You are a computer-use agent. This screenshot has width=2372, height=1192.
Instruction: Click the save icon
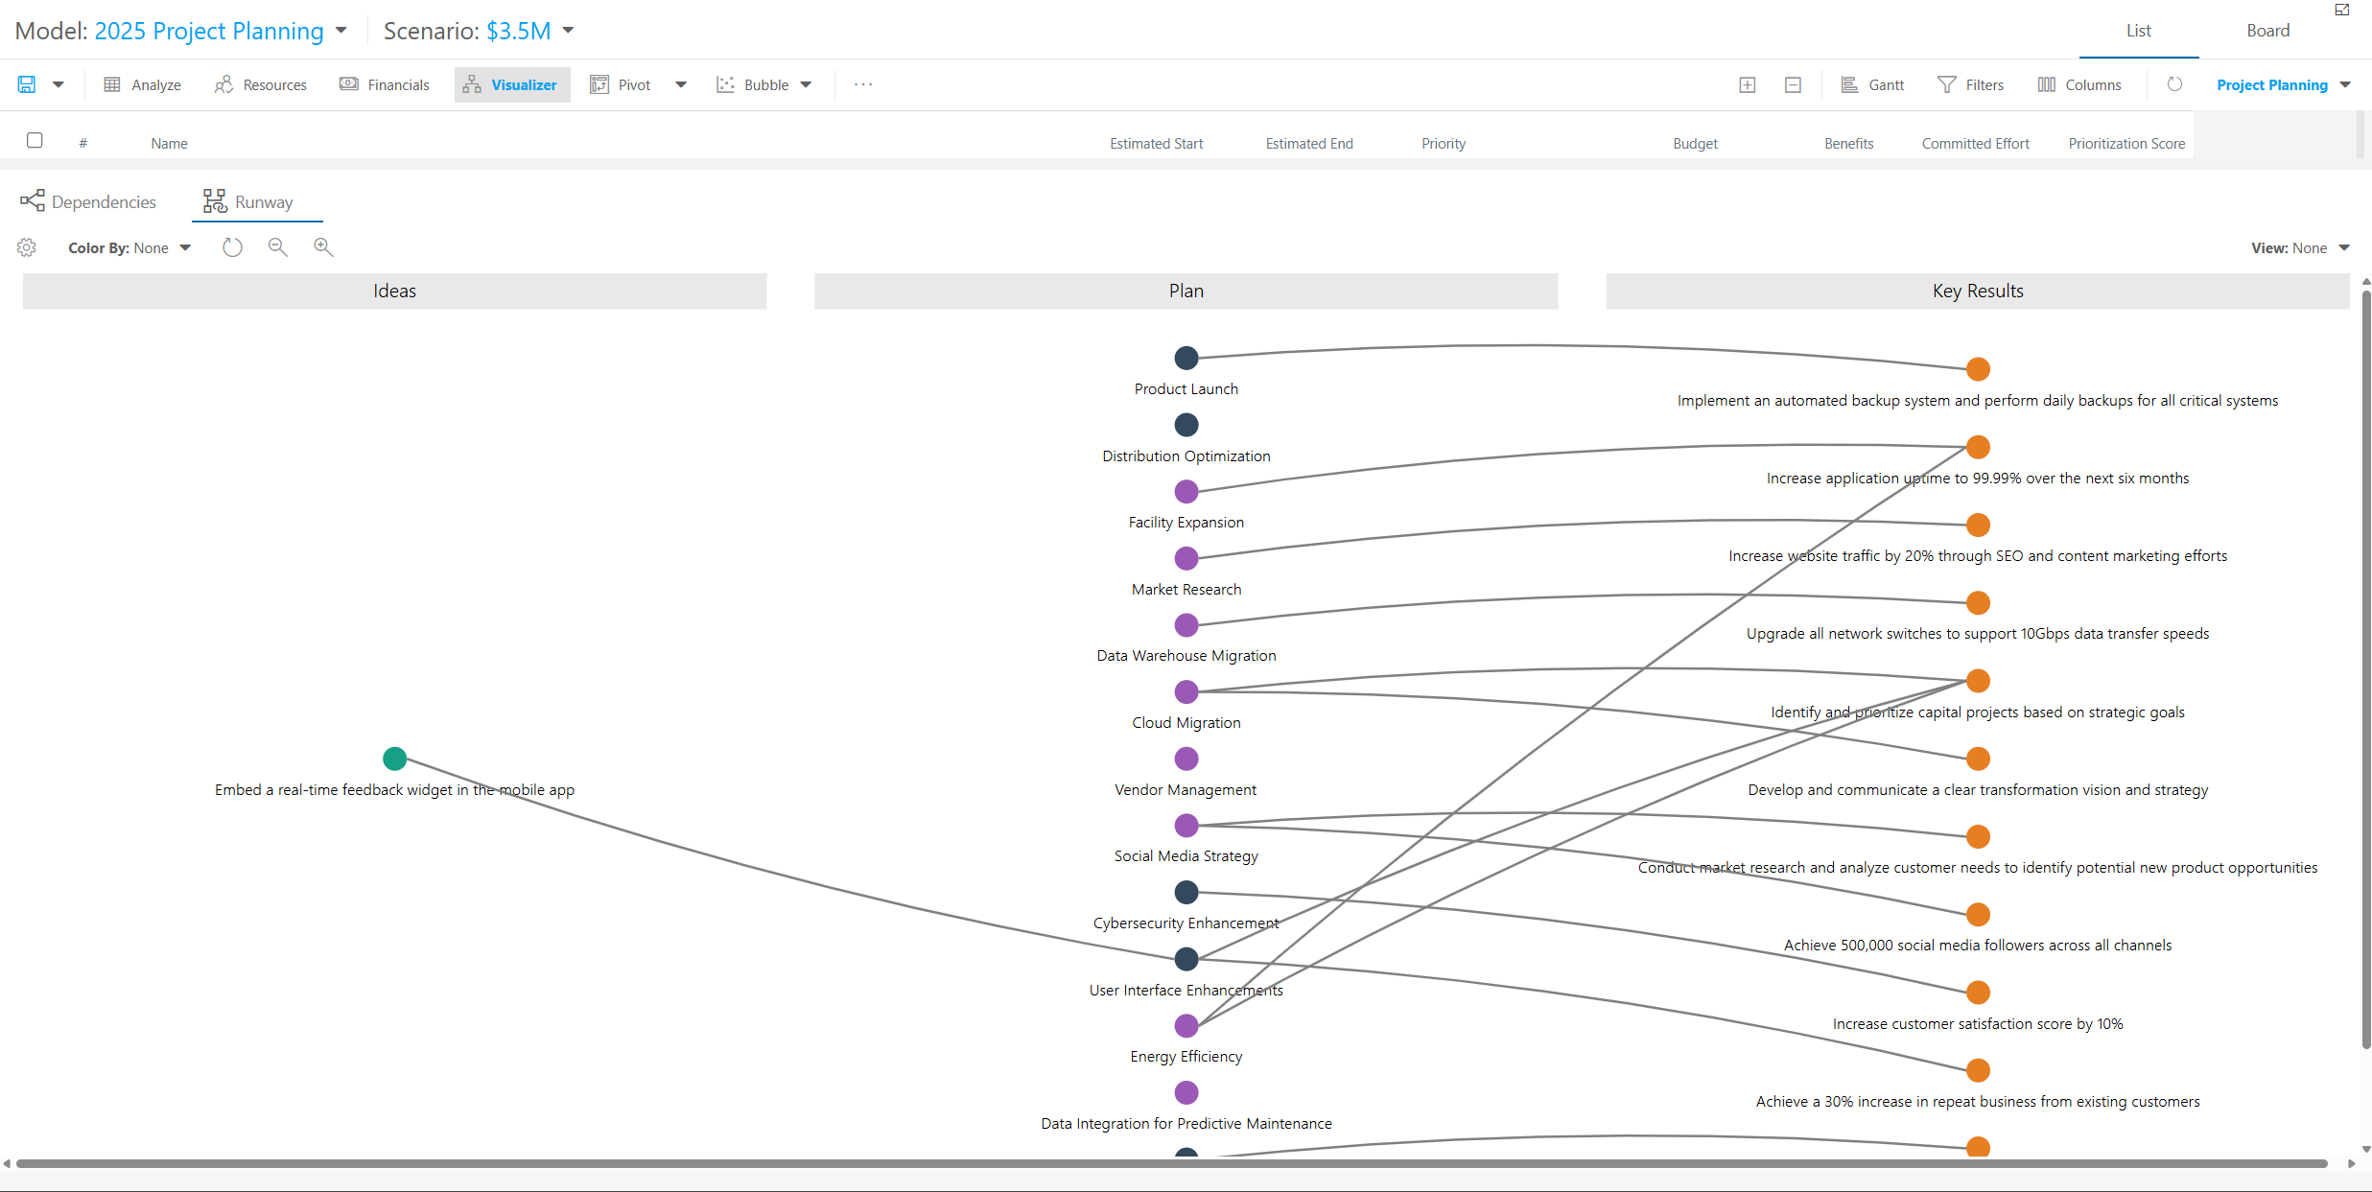click(x=26, y=84)
